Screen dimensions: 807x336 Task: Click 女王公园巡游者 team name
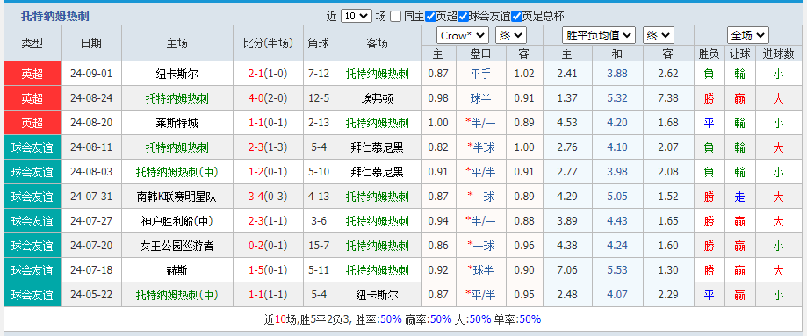(x=177, y=246)
